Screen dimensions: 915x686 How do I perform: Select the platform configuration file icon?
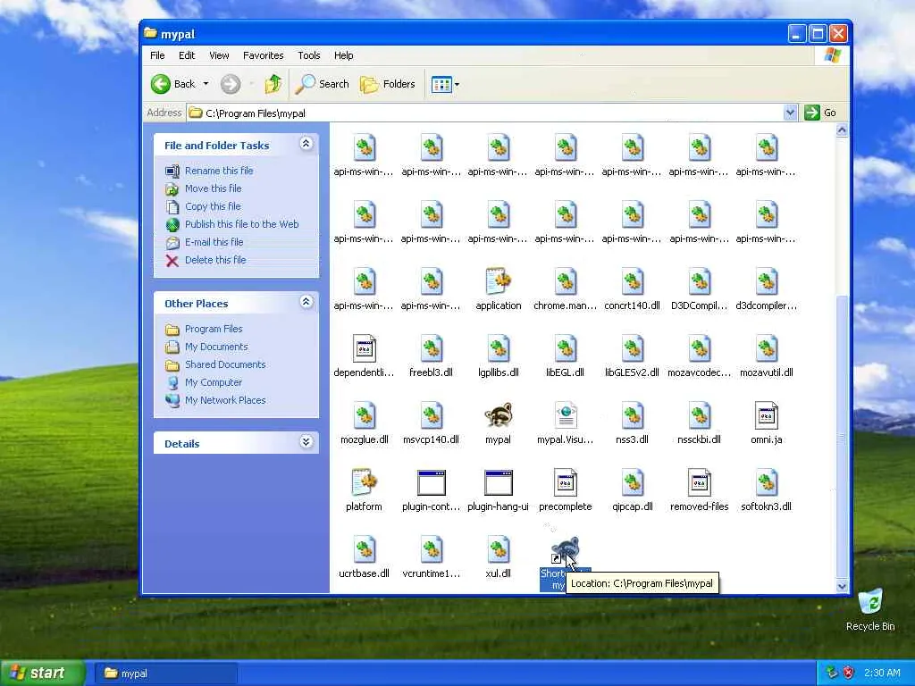365,482
